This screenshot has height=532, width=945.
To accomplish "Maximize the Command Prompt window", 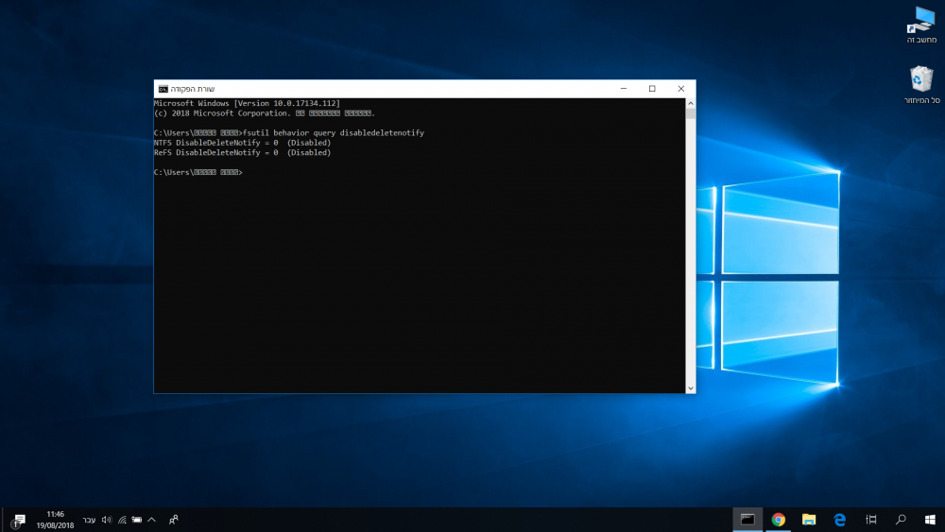I will (x=652, y=89).
